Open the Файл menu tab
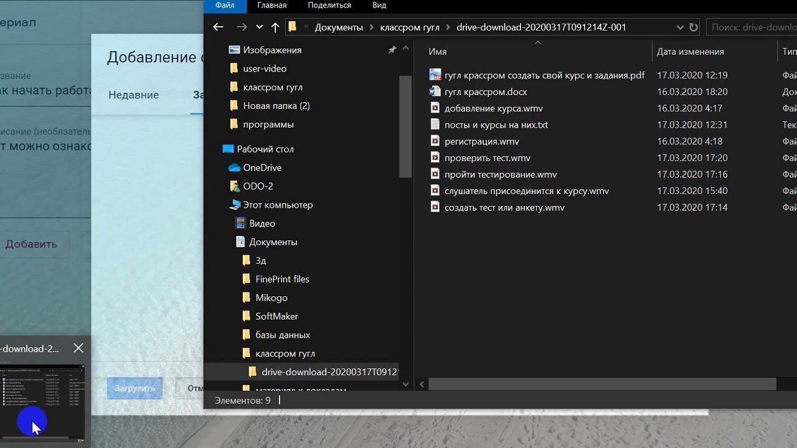Image resolution: width=797 pixels, height=448 pixels. pyautogui.click(x=225, y=6)
